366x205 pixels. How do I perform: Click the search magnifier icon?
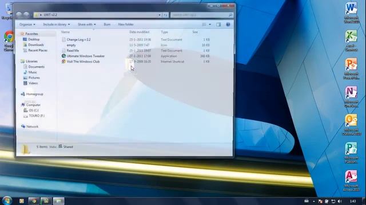[x=230, y=15]
